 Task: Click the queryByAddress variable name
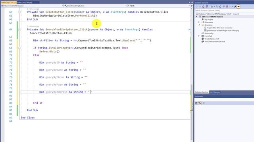[56, 92]
